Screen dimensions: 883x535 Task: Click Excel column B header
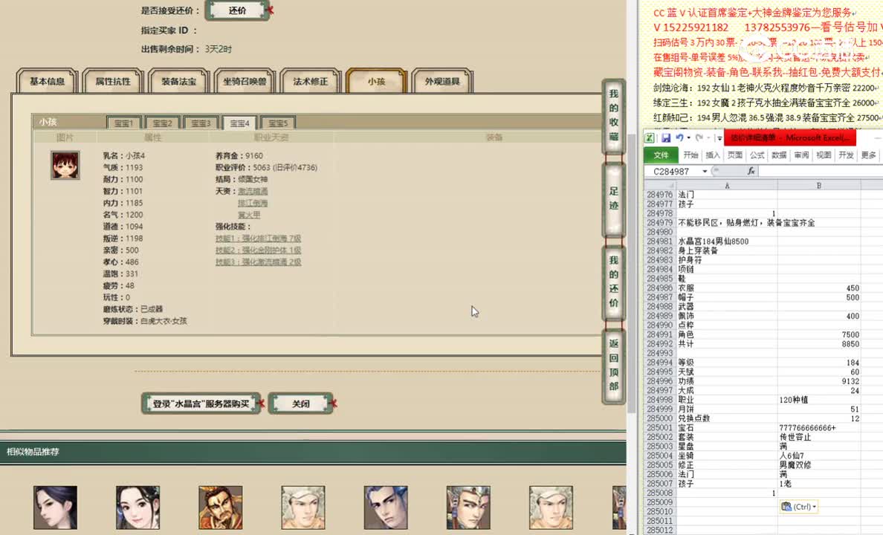(819, 185)
